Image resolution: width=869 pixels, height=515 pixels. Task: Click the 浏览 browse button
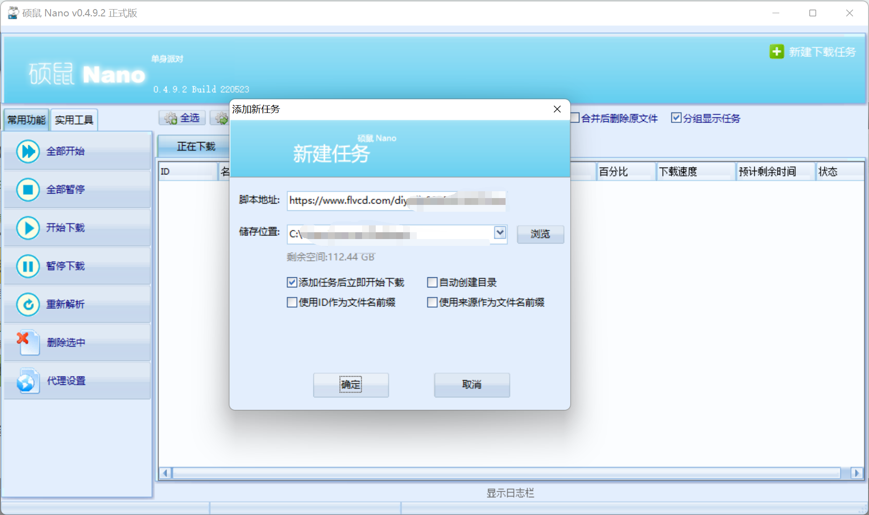[x=540, y=234]
